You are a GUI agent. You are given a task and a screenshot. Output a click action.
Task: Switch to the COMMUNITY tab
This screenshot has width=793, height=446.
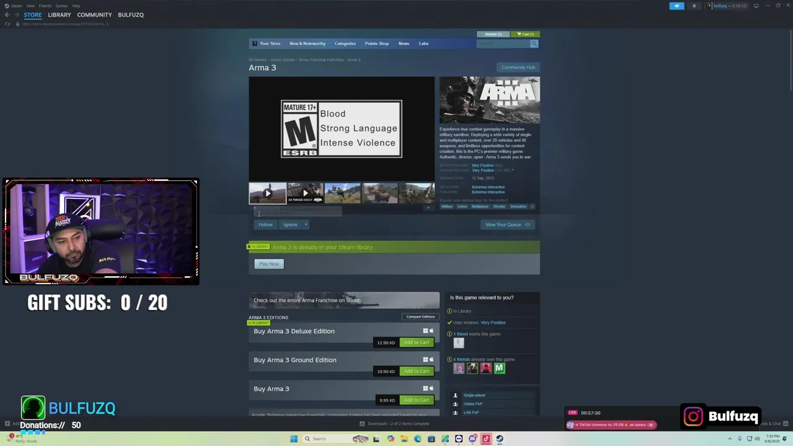coord(95,15)
